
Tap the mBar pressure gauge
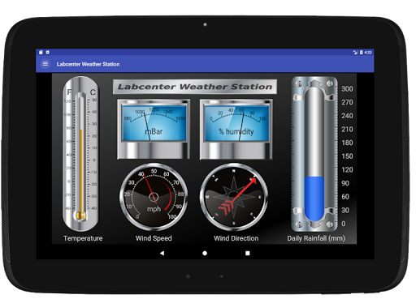(154, 129)
